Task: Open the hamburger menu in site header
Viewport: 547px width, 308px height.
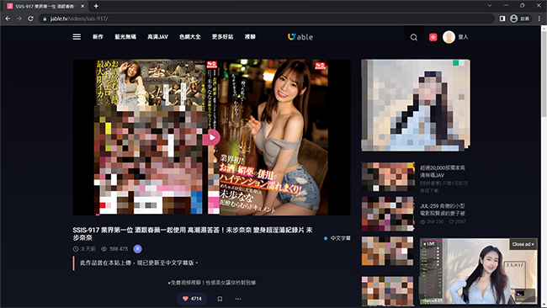Action: (77, 37)
